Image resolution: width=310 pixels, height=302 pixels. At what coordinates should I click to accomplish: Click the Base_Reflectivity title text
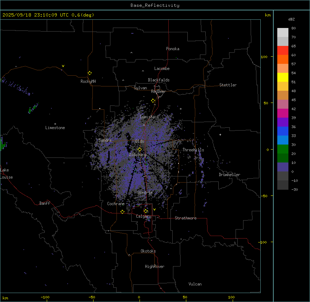click(x=155, y=5)
